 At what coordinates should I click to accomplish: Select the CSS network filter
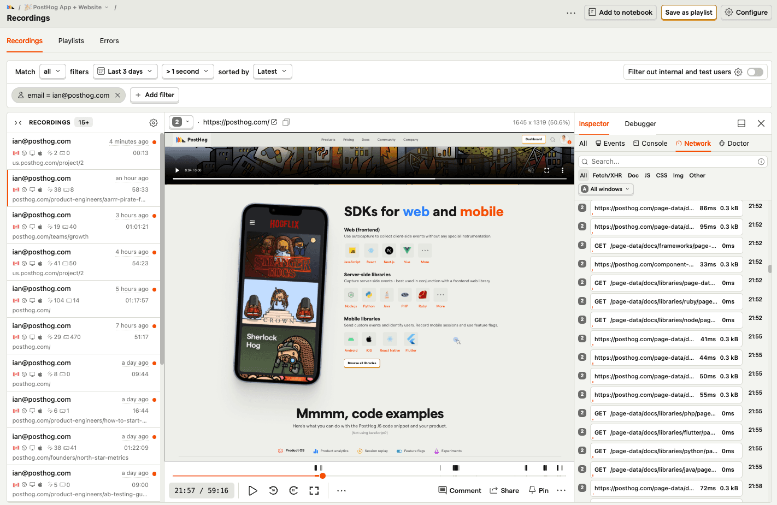pos(662,176)
